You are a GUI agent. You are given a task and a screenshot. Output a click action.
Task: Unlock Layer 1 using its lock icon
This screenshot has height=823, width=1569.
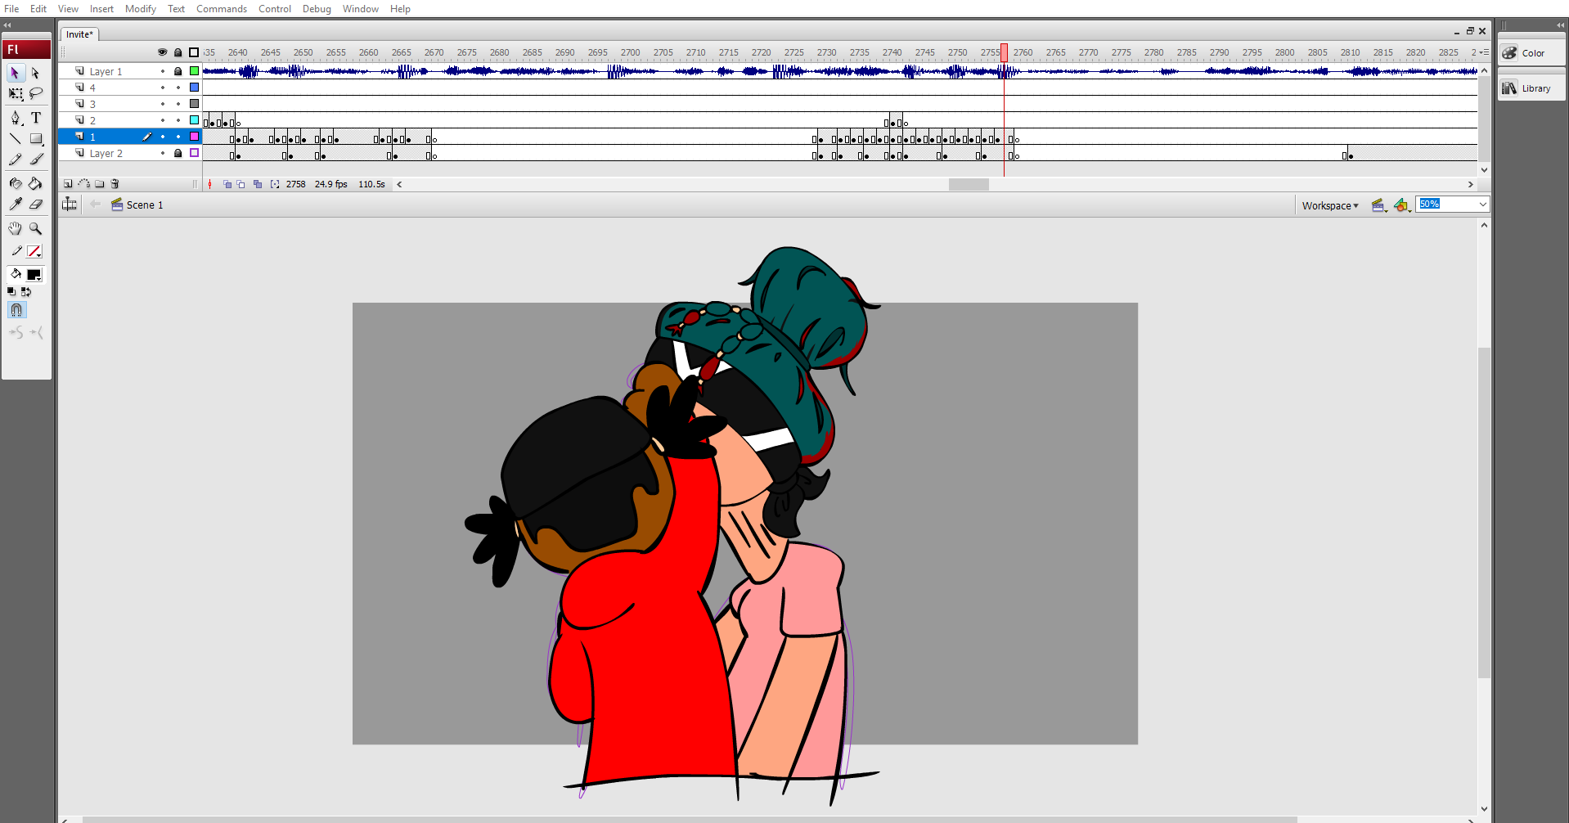point(178,71)
